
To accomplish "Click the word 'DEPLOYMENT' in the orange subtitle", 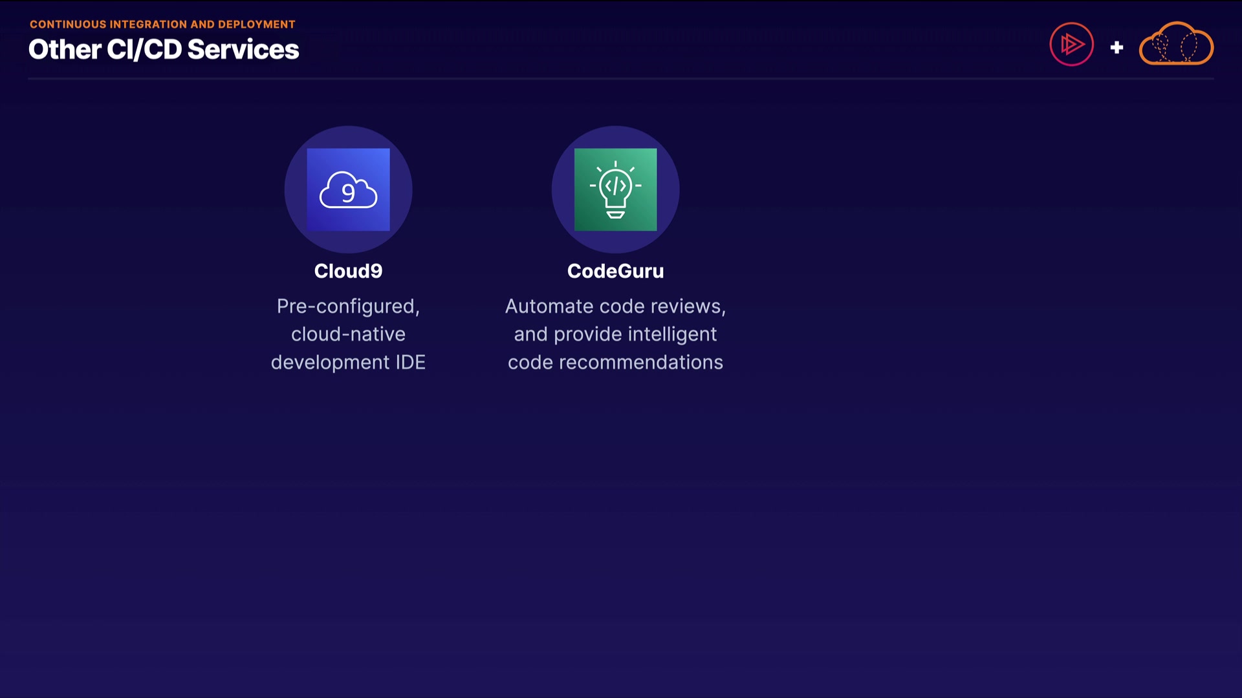I will (256, 24).
